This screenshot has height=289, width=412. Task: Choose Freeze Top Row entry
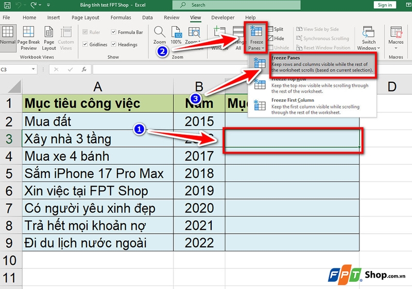point(313,85)
